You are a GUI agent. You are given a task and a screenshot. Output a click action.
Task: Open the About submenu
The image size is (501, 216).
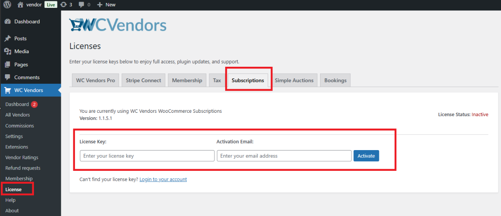coord(12,211)
